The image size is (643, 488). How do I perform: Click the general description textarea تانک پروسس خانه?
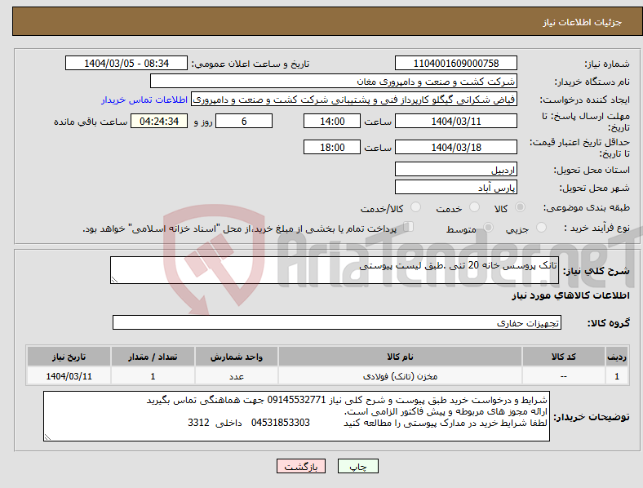pyautogui.click(x=335, y=270)
